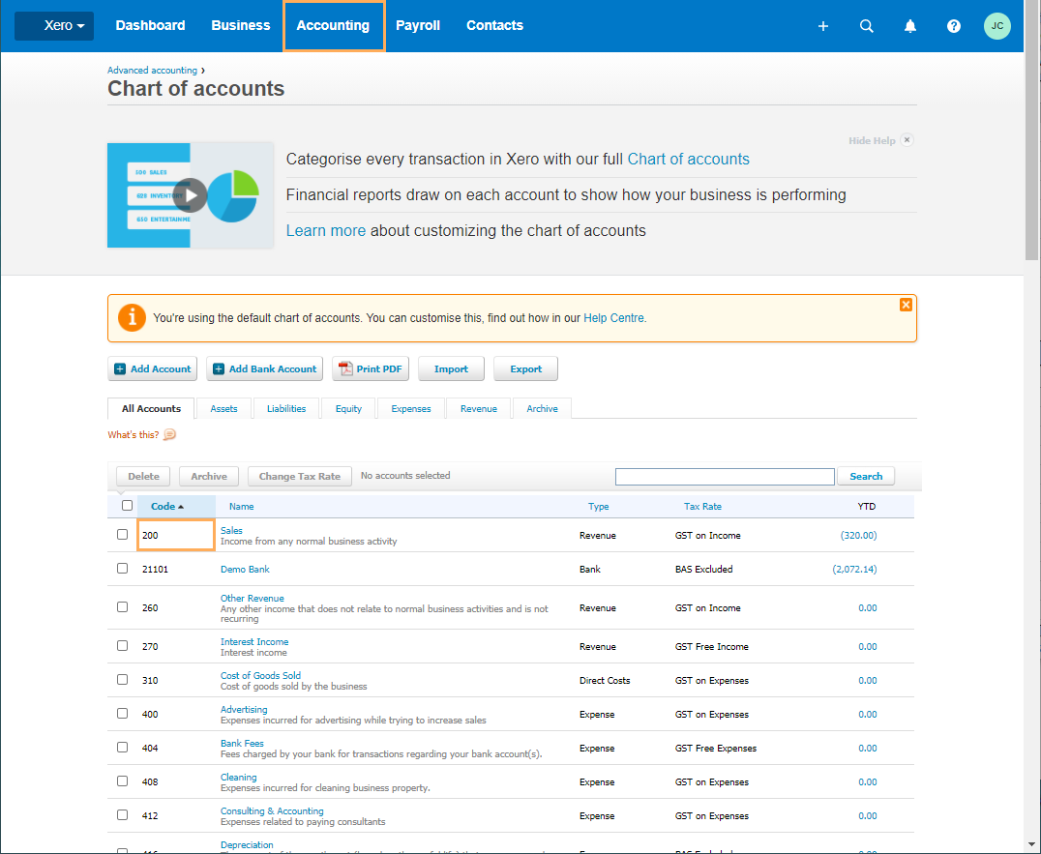Select the Consulting & Accounting checkbox
Image resolution: width=1041 pixels, height=854 pixels.
(x=122, y=815)
